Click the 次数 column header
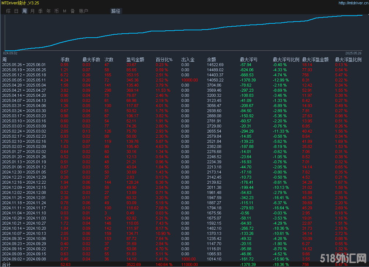 pyautogui.click(x=109, y=60)
